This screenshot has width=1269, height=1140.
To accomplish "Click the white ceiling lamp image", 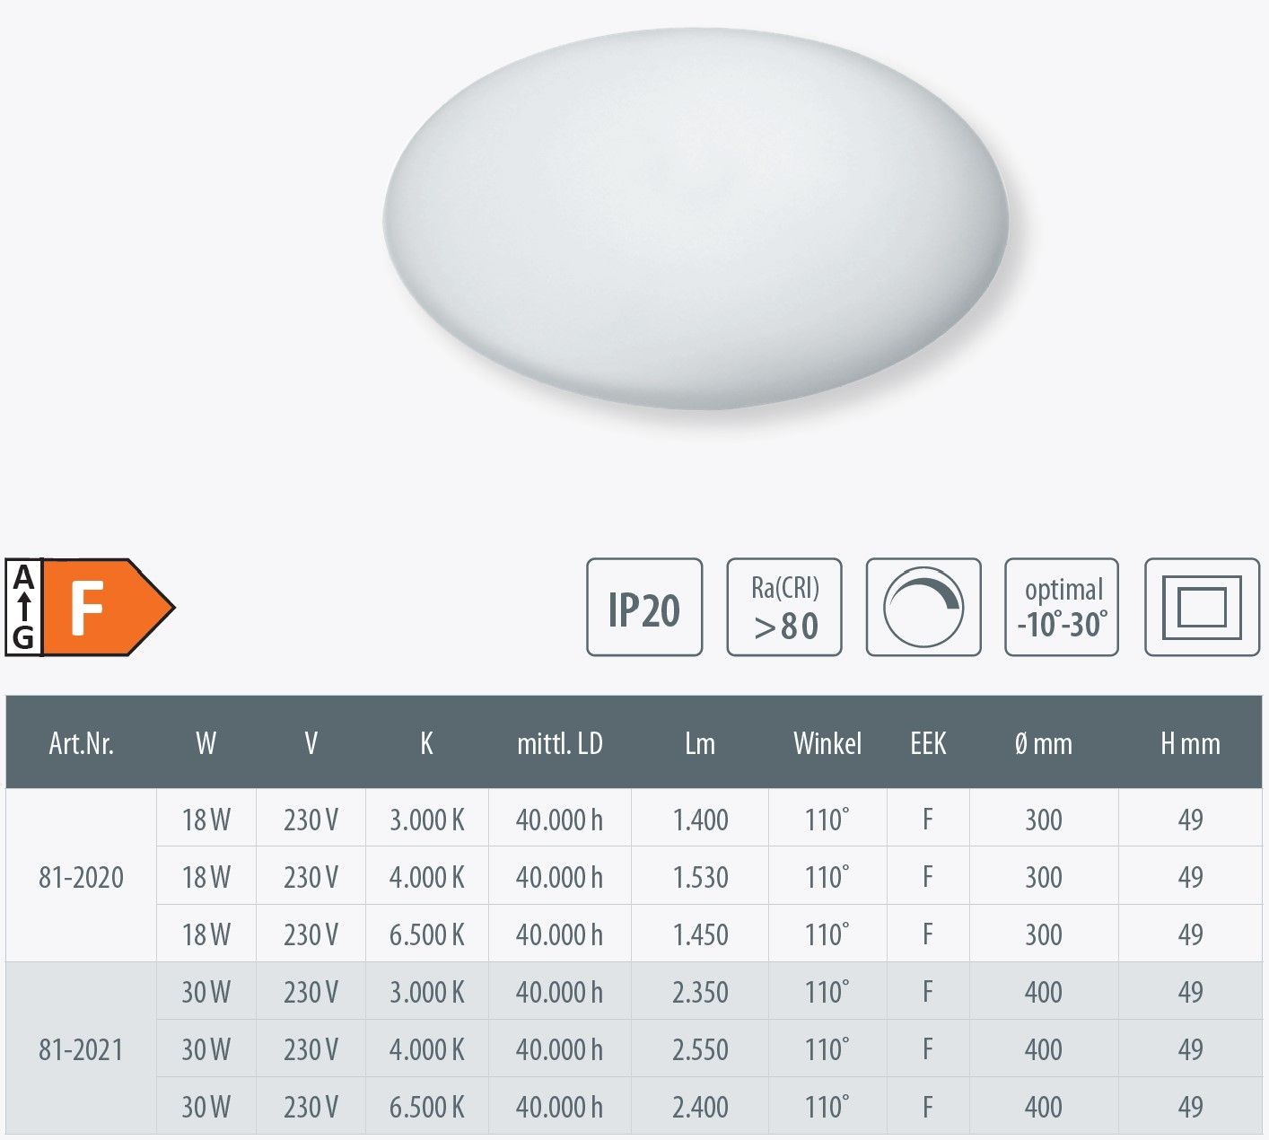I will (x=696, y=219).
